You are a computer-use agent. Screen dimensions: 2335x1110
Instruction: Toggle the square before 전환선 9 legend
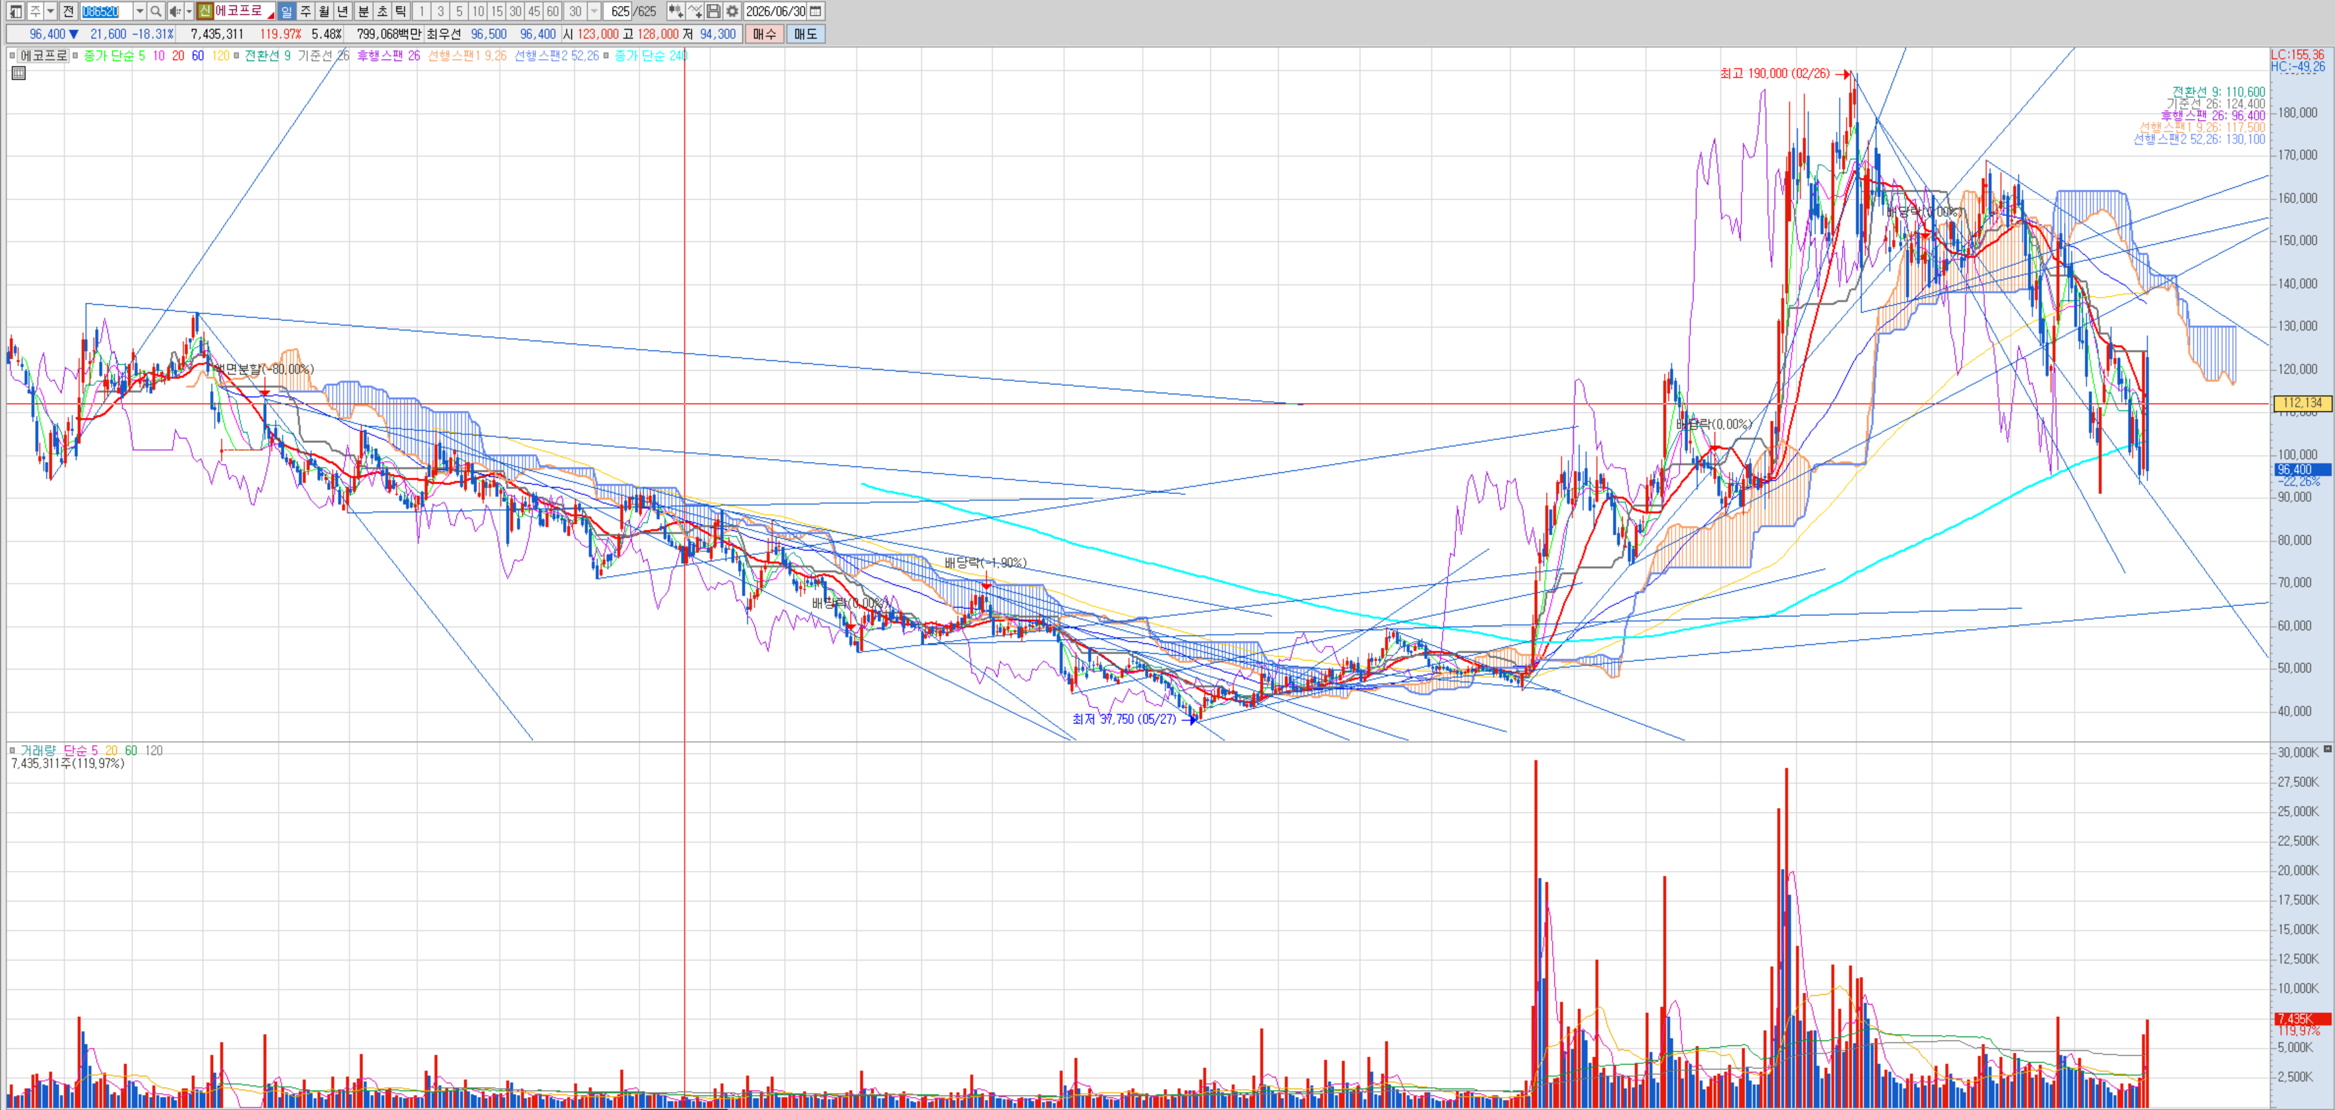pyautogui.click(x=237, y=56)
